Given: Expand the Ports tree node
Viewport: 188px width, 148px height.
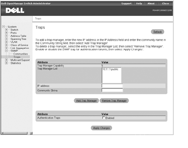Looking at the screenshot, I should point(6,33).
